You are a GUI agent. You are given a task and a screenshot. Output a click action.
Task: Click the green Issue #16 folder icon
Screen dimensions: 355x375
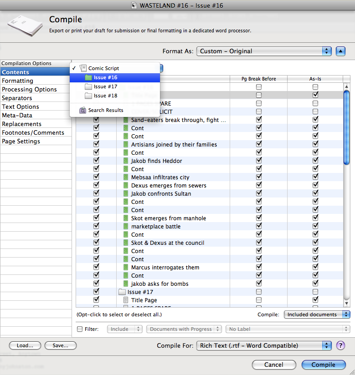[x=88, y=77]
